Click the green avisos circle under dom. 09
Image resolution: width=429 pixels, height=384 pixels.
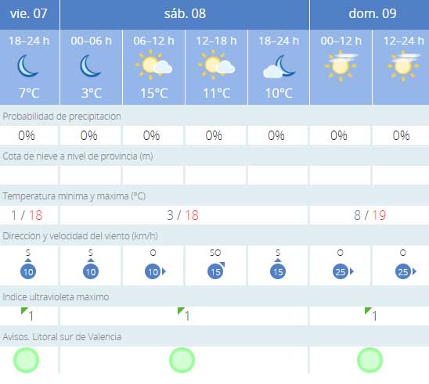370,361
